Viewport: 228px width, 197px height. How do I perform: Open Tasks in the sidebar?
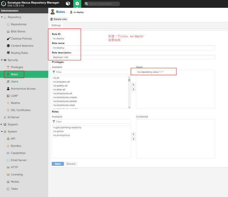pos(14,189)
